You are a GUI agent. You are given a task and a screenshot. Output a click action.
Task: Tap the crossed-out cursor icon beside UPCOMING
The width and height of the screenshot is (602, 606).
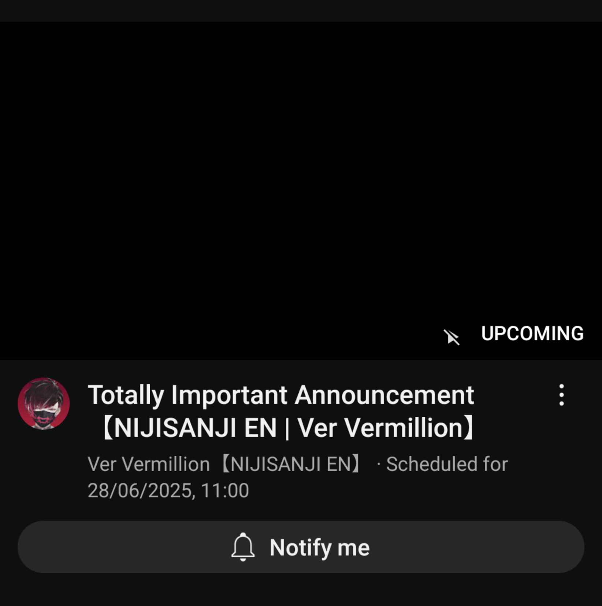pyautogui.click(x=451, y=337)
